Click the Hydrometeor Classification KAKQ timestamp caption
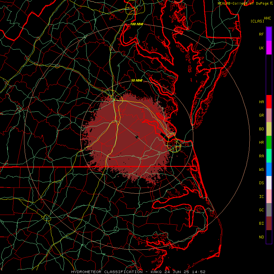Image resolution: width=274 pixels, height=274 pixels. (138, 272)
